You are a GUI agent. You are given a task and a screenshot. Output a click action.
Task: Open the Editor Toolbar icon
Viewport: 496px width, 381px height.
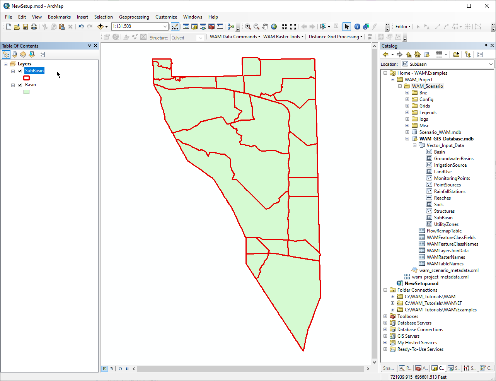pyautogui.click(x=175, y=27)
